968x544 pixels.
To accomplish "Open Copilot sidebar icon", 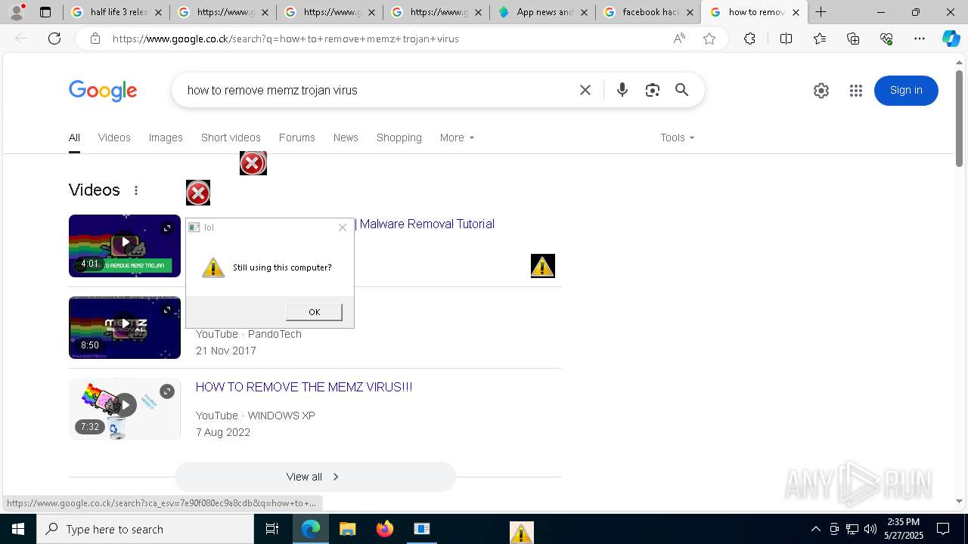I will 951,39.
